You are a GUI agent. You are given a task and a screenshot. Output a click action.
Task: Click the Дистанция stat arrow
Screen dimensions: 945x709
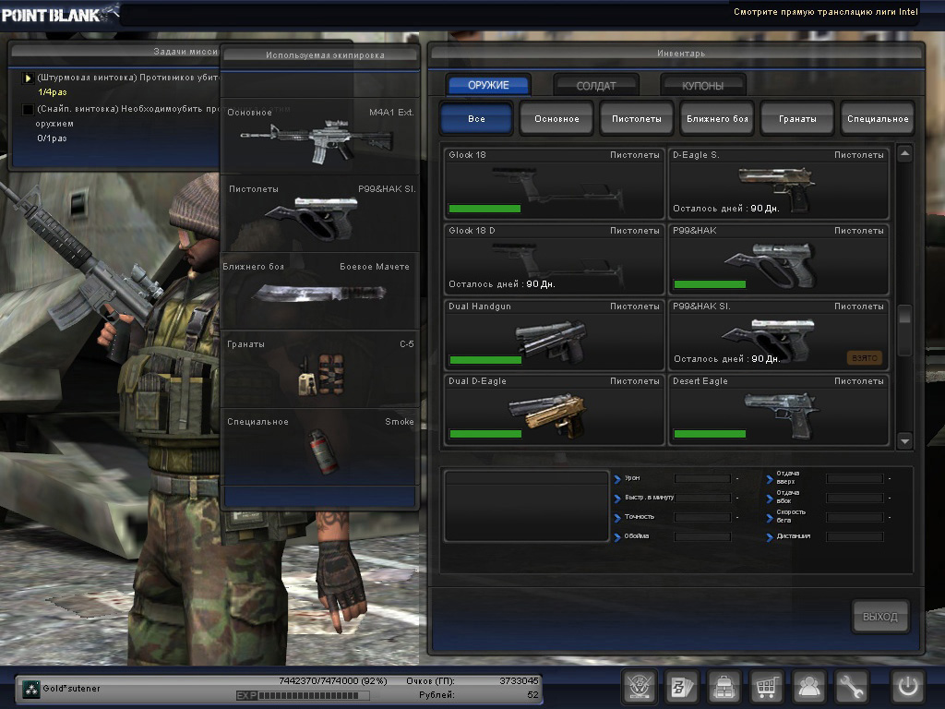tap(769, 537)
